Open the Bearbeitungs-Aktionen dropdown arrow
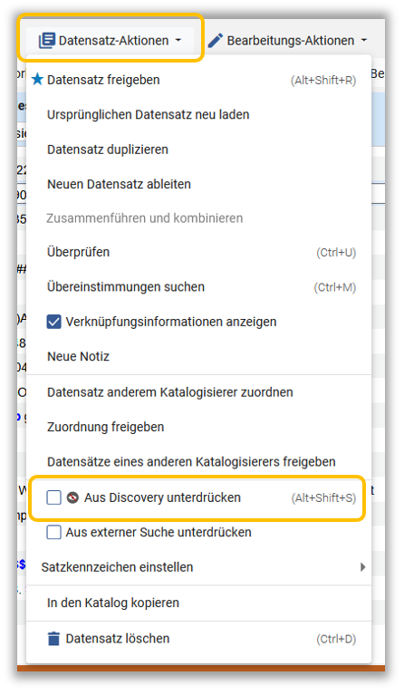 [x=364, y=41]
